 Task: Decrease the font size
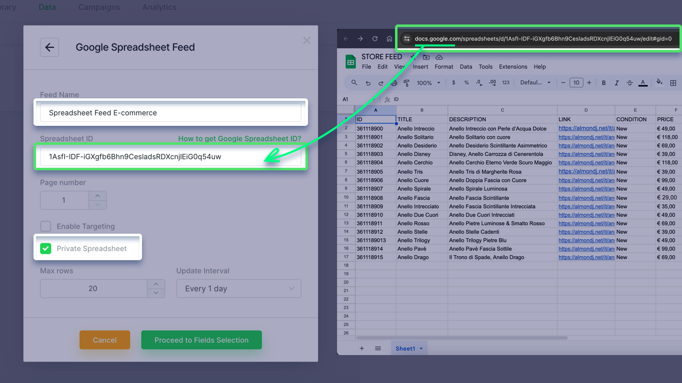tap(563, 83)
